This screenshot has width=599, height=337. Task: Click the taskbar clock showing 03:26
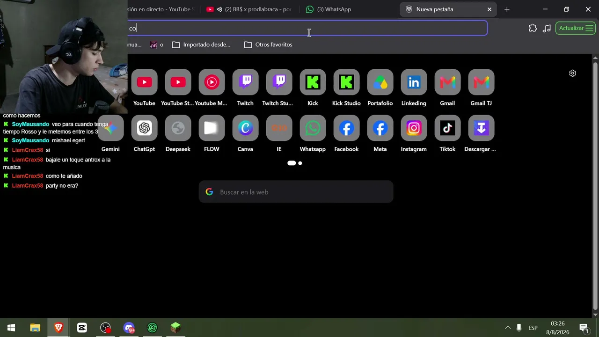557,328
